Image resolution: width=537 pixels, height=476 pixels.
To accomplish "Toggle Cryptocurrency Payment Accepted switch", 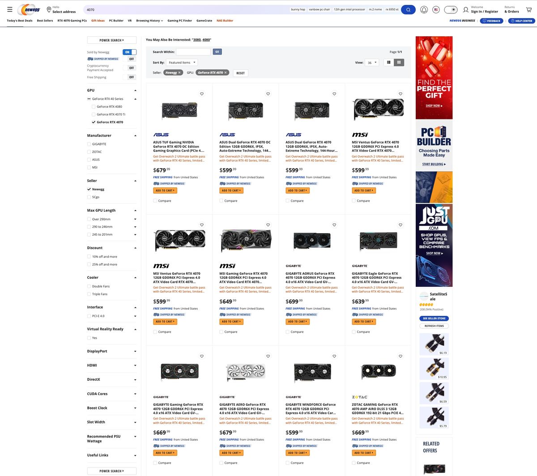I will (x=129, y=68).
